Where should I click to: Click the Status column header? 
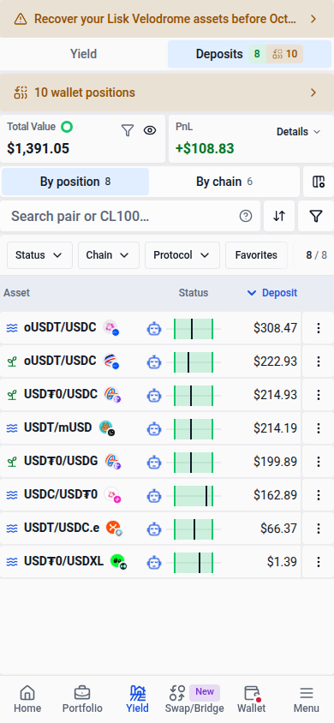point(194,293)
